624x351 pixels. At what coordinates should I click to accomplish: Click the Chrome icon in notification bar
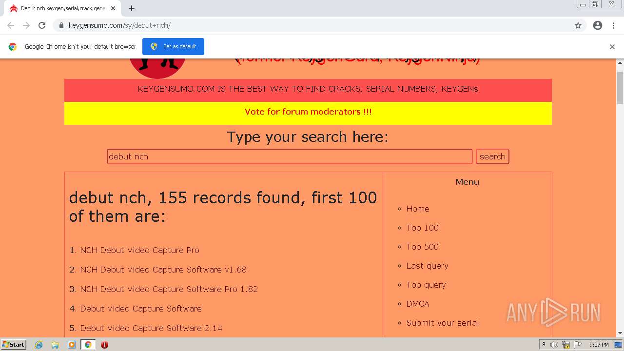tap(13, 47)
